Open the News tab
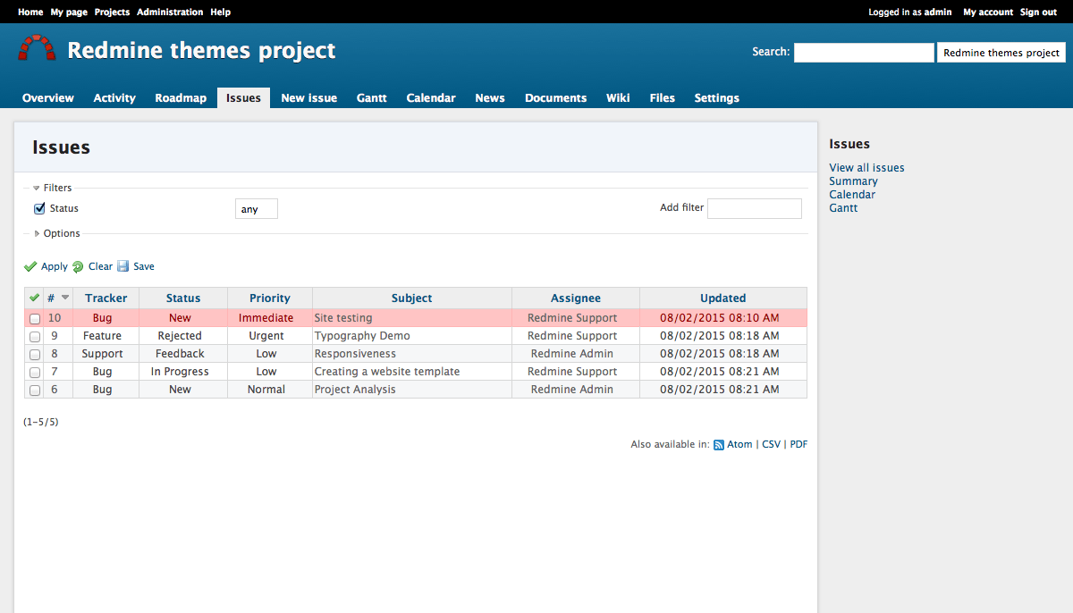1073x613 pixels. point(490,98)
